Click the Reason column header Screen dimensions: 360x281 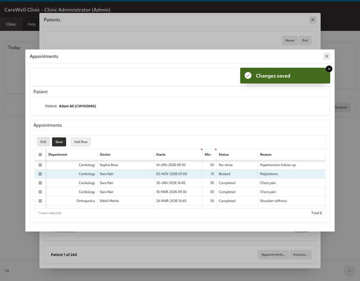(291, 154)
